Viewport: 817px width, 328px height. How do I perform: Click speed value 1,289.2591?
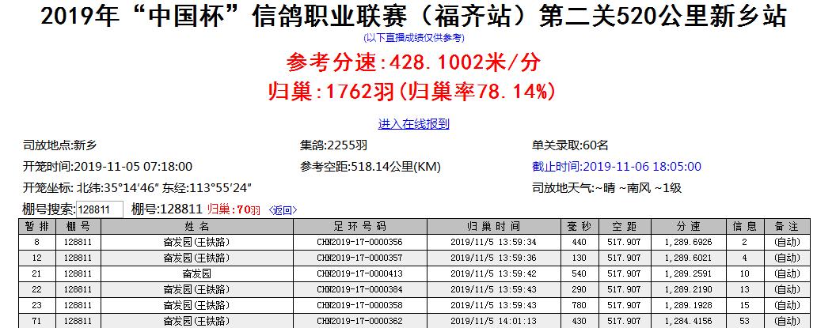coord(688,273)
